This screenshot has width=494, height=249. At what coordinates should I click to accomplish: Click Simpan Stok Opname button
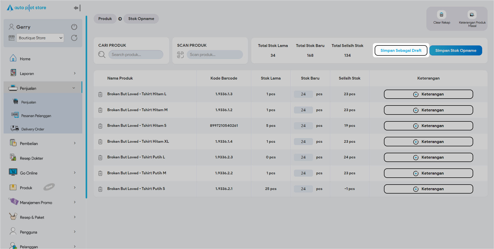point(455,51)
